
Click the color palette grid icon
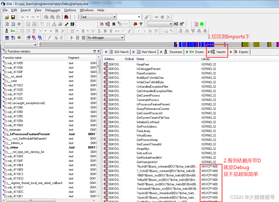pyautogui.click(x=72, y=24)
